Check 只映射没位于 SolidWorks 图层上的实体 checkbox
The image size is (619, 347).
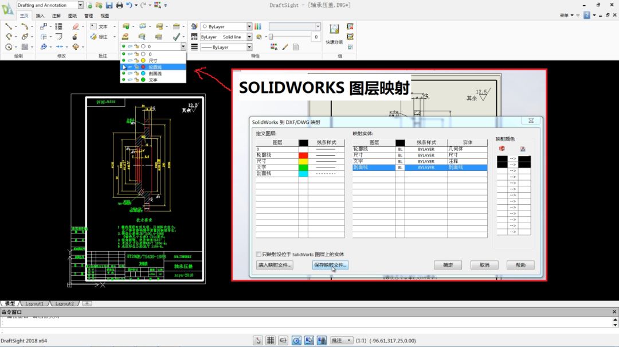click(258, 254)
